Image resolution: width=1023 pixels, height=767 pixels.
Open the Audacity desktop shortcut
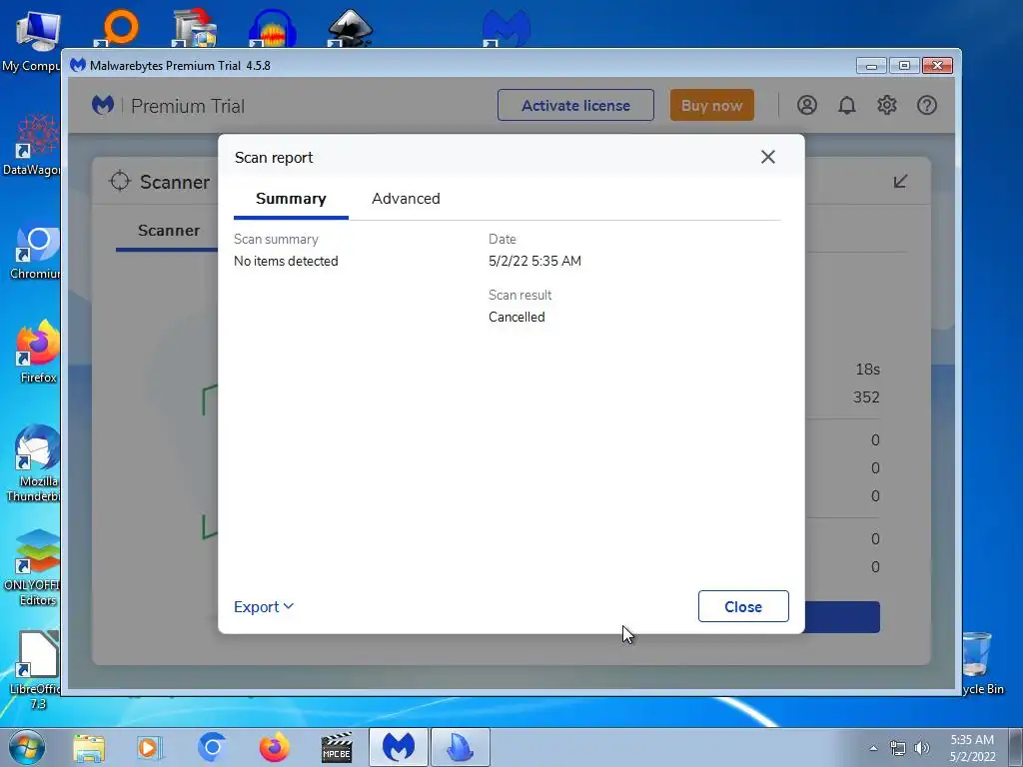tap(273, 29)
